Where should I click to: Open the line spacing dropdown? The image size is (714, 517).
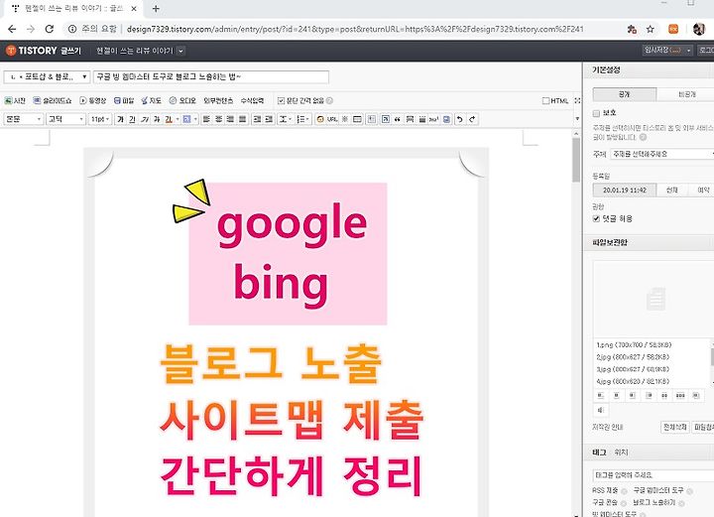tap(286, 119)
